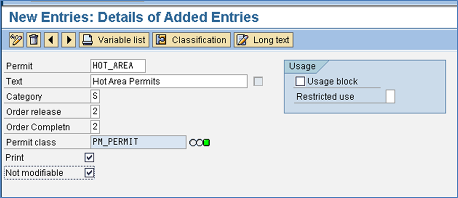The height and width of the screenshot is (198, 458).
Task: Click the Classification button icon
Action: pos(161,40)
